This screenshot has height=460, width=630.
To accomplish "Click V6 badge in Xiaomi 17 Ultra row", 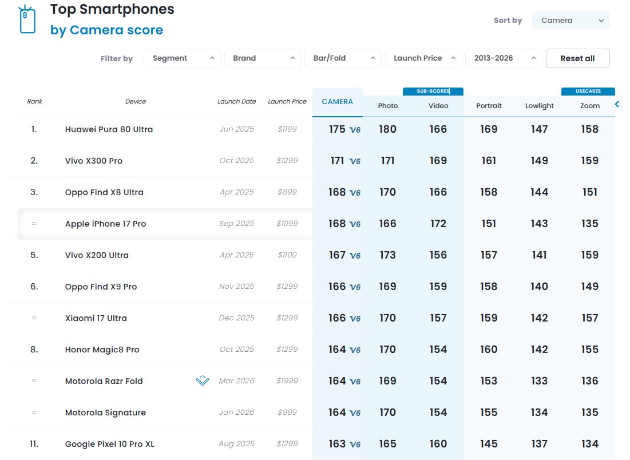I will pos(355,319).
